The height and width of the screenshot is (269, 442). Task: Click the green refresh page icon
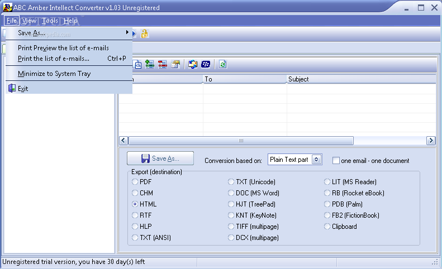tap(223, 65)
